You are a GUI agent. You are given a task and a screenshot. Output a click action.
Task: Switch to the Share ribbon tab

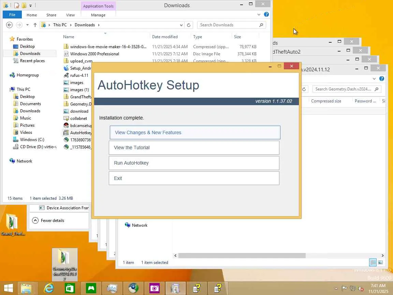tap(51, 15)
